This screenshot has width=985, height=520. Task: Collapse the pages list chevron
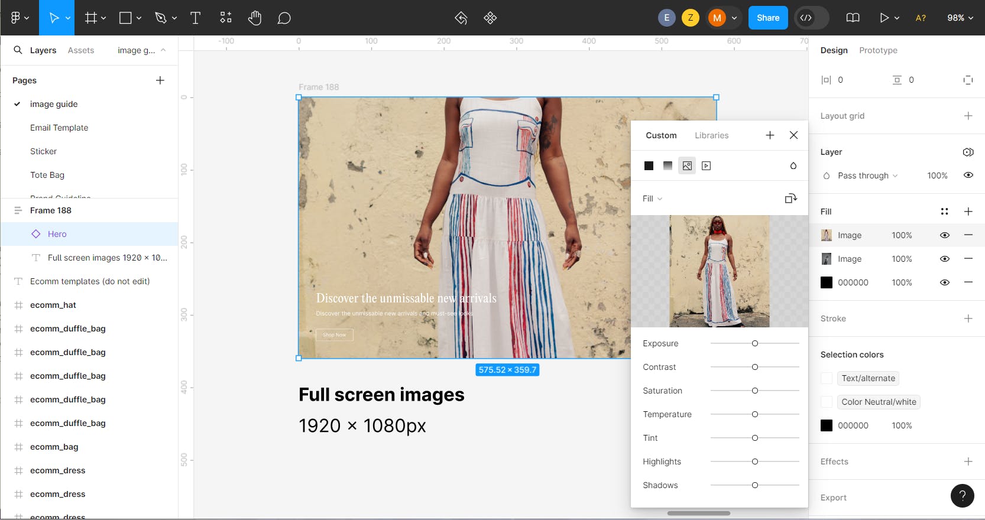point(163,50)
